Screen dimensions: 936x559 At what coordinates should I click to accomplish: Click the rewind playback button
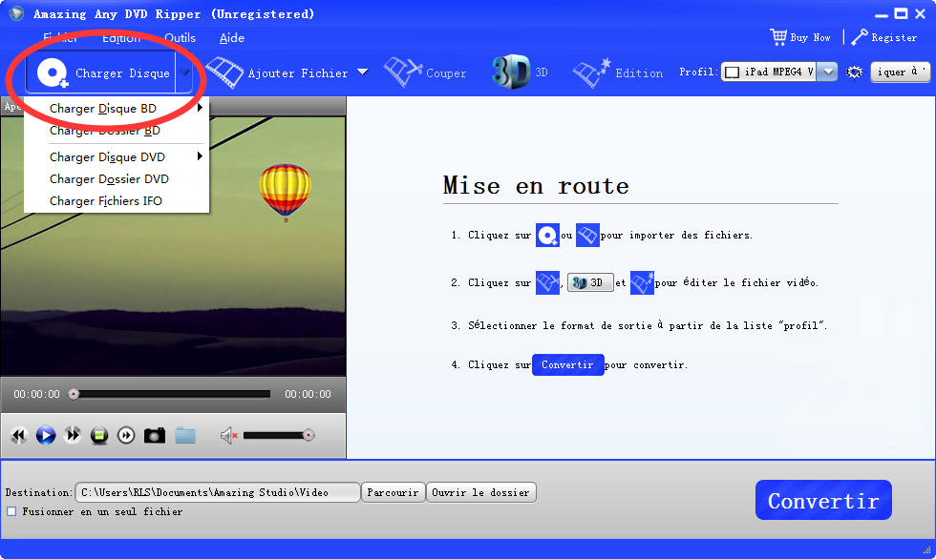click(x=18, y=436)
